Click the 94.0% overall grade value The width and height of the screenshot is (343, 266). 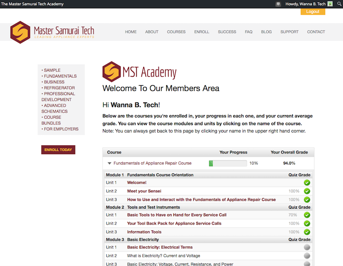click(x=289, y=163)
